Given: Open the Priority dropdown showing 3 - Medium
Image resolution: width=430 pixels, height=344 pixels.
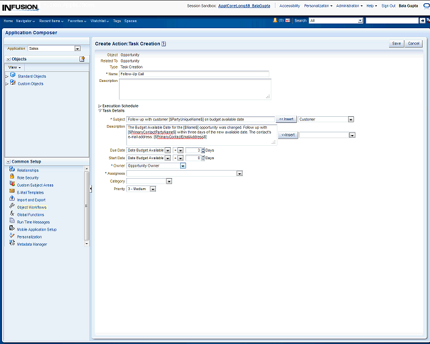Looking at the screenshot, I should point(153,189).
